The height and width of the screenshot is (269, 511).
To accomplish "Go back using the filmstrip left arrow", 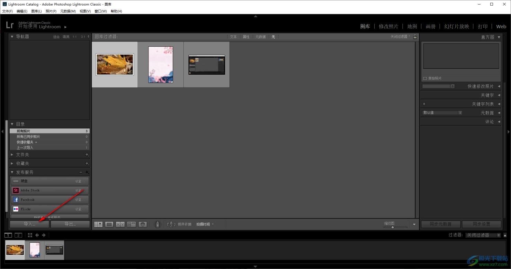I will pyautogui.click(x=37, y=235).
